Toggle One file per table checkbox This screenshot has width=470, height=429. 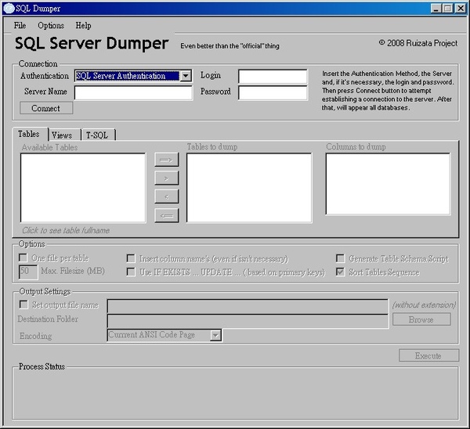pyautogui.click(x=23, y=258)
